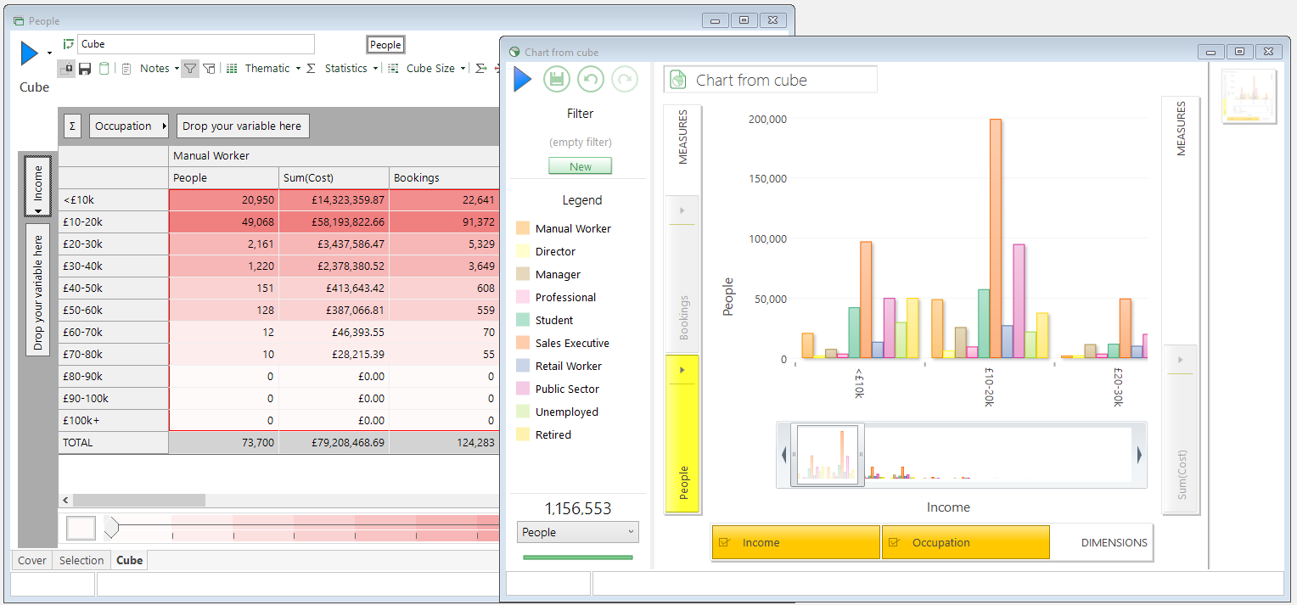1297x605 pixels.
Task: Click the blue play arrow in chart window
Action: (x=523, y=80)
